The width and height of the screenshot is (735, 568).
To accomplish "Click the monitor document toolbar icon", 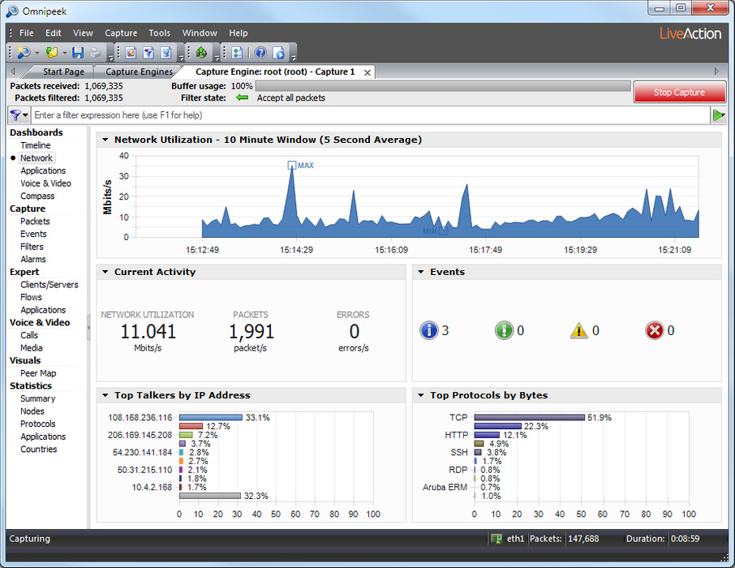I will pyautogui.click(x=166, y=53).
